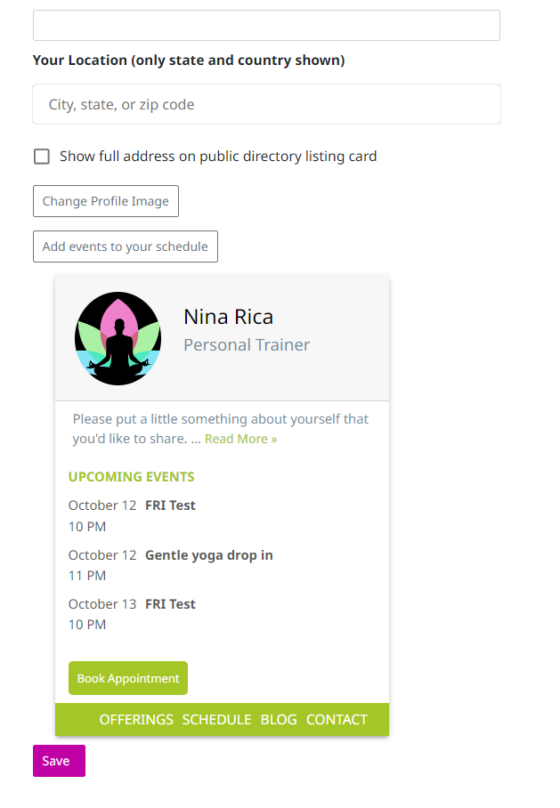
Task: Open Add events to your schedule
Action: pos(126,246)
